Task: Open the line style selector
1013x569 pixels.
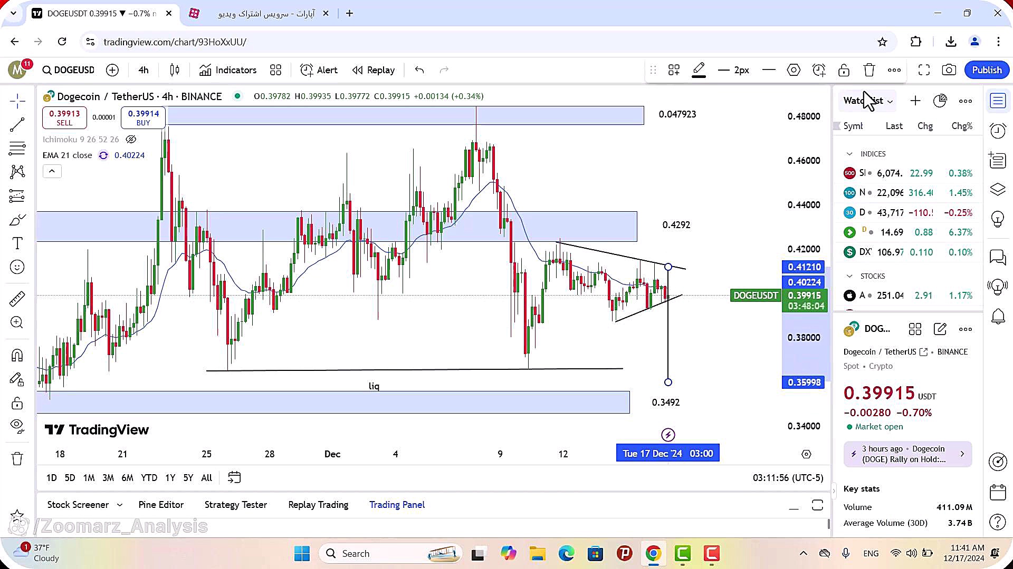Action: click(769, 70)
